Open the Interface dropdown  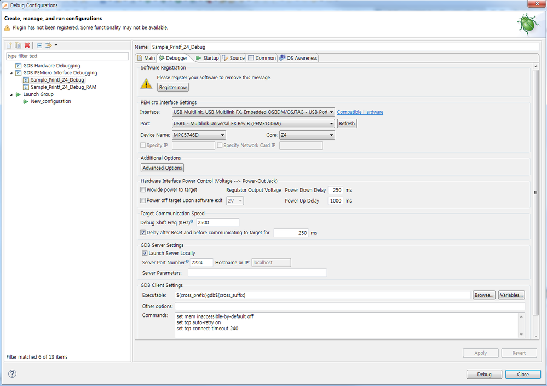[x=254, y=112]
